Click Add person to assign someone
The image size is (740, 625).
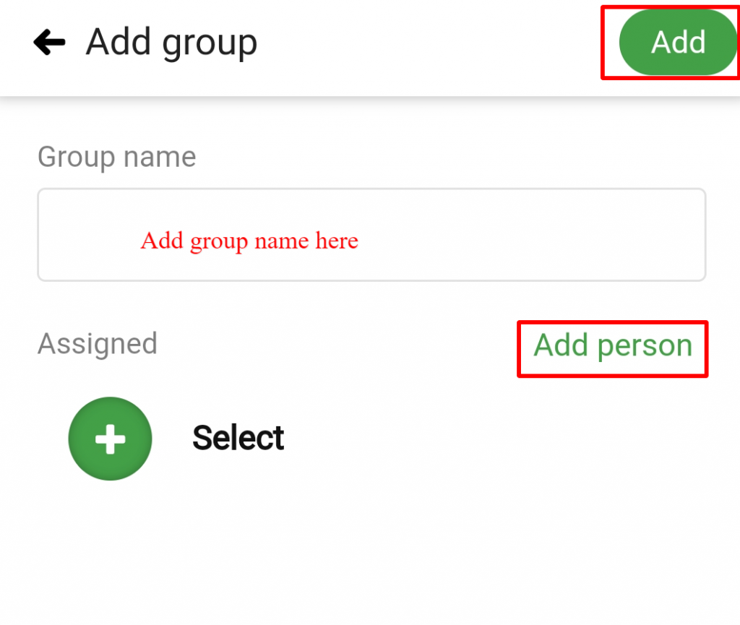[x=611, y=347]
